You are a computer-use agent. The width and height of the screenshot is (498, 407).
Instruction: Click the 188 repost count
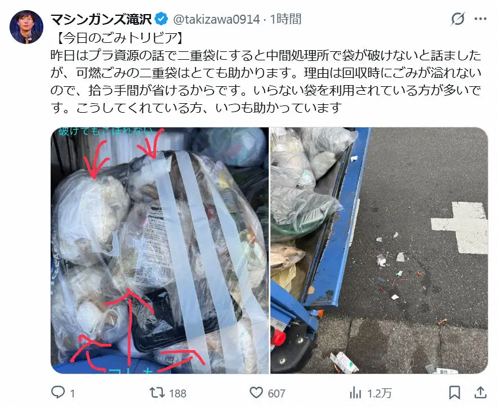click(177, 393)
